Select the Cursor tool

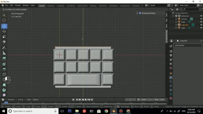coord(4,20)
